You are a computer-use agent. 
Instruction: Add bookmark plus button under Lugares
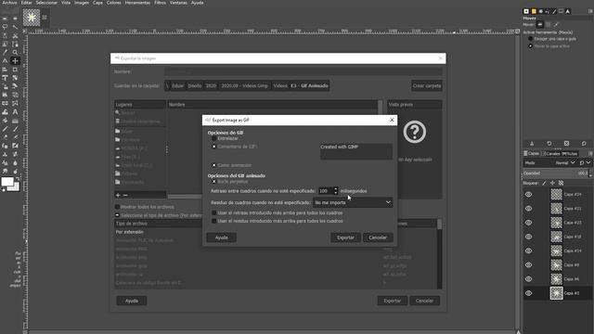pos(118,195)
